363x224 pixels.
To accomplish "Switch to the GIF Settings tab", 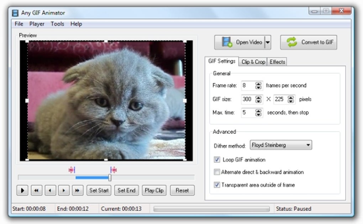I will pos(222,61).
